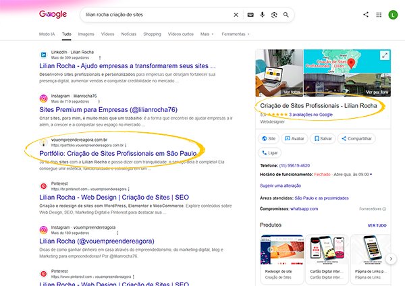Open Redesign de site product card

point(282,258)
